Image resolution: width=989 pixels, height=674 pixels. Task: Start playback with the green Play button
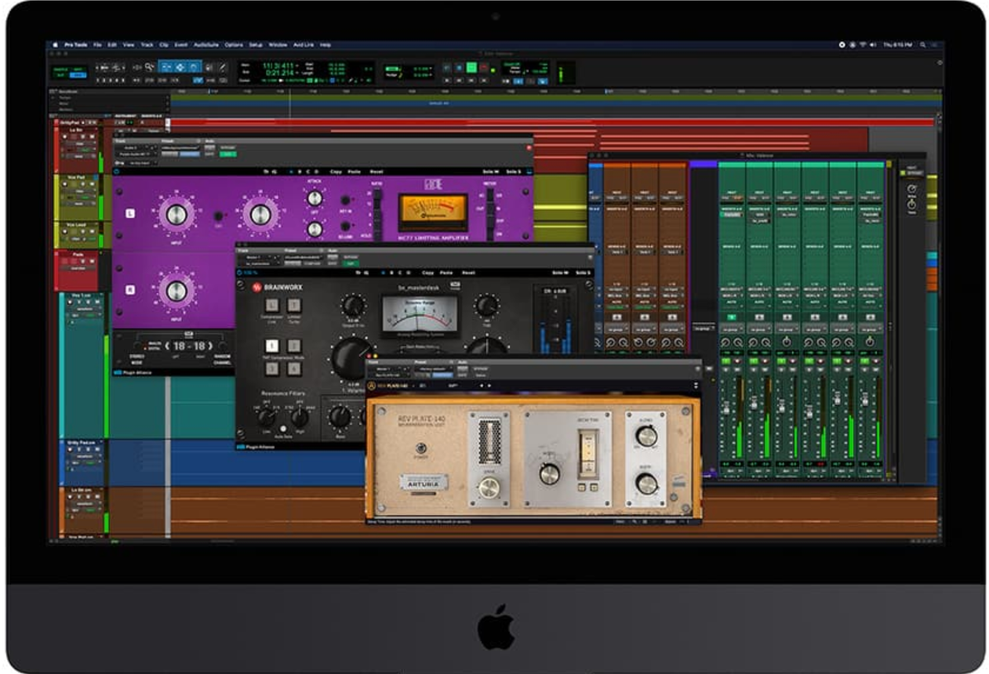point(471,67)
